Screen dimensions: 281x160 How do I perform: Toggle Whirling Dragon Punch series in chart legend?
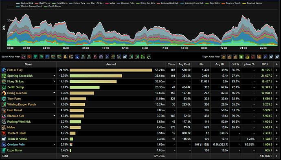(29, 6)
